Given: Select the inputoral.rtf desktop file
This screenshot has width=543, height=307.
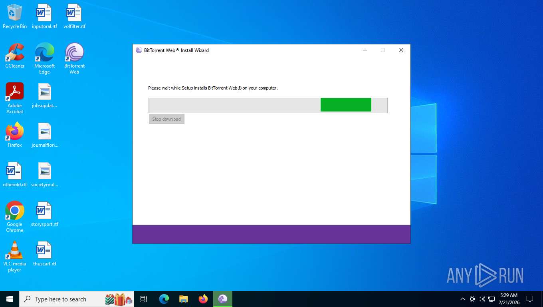Looking at the screenshot, I should pos(44,16).
